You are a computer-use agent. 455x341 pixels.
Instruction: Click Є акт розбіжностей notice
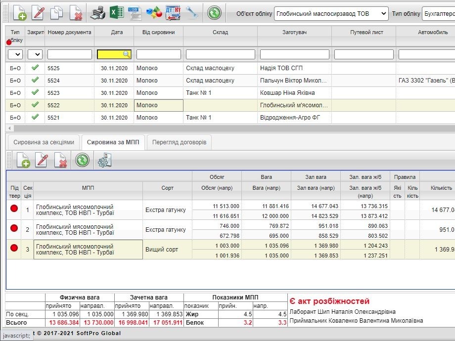pos(329,301)
